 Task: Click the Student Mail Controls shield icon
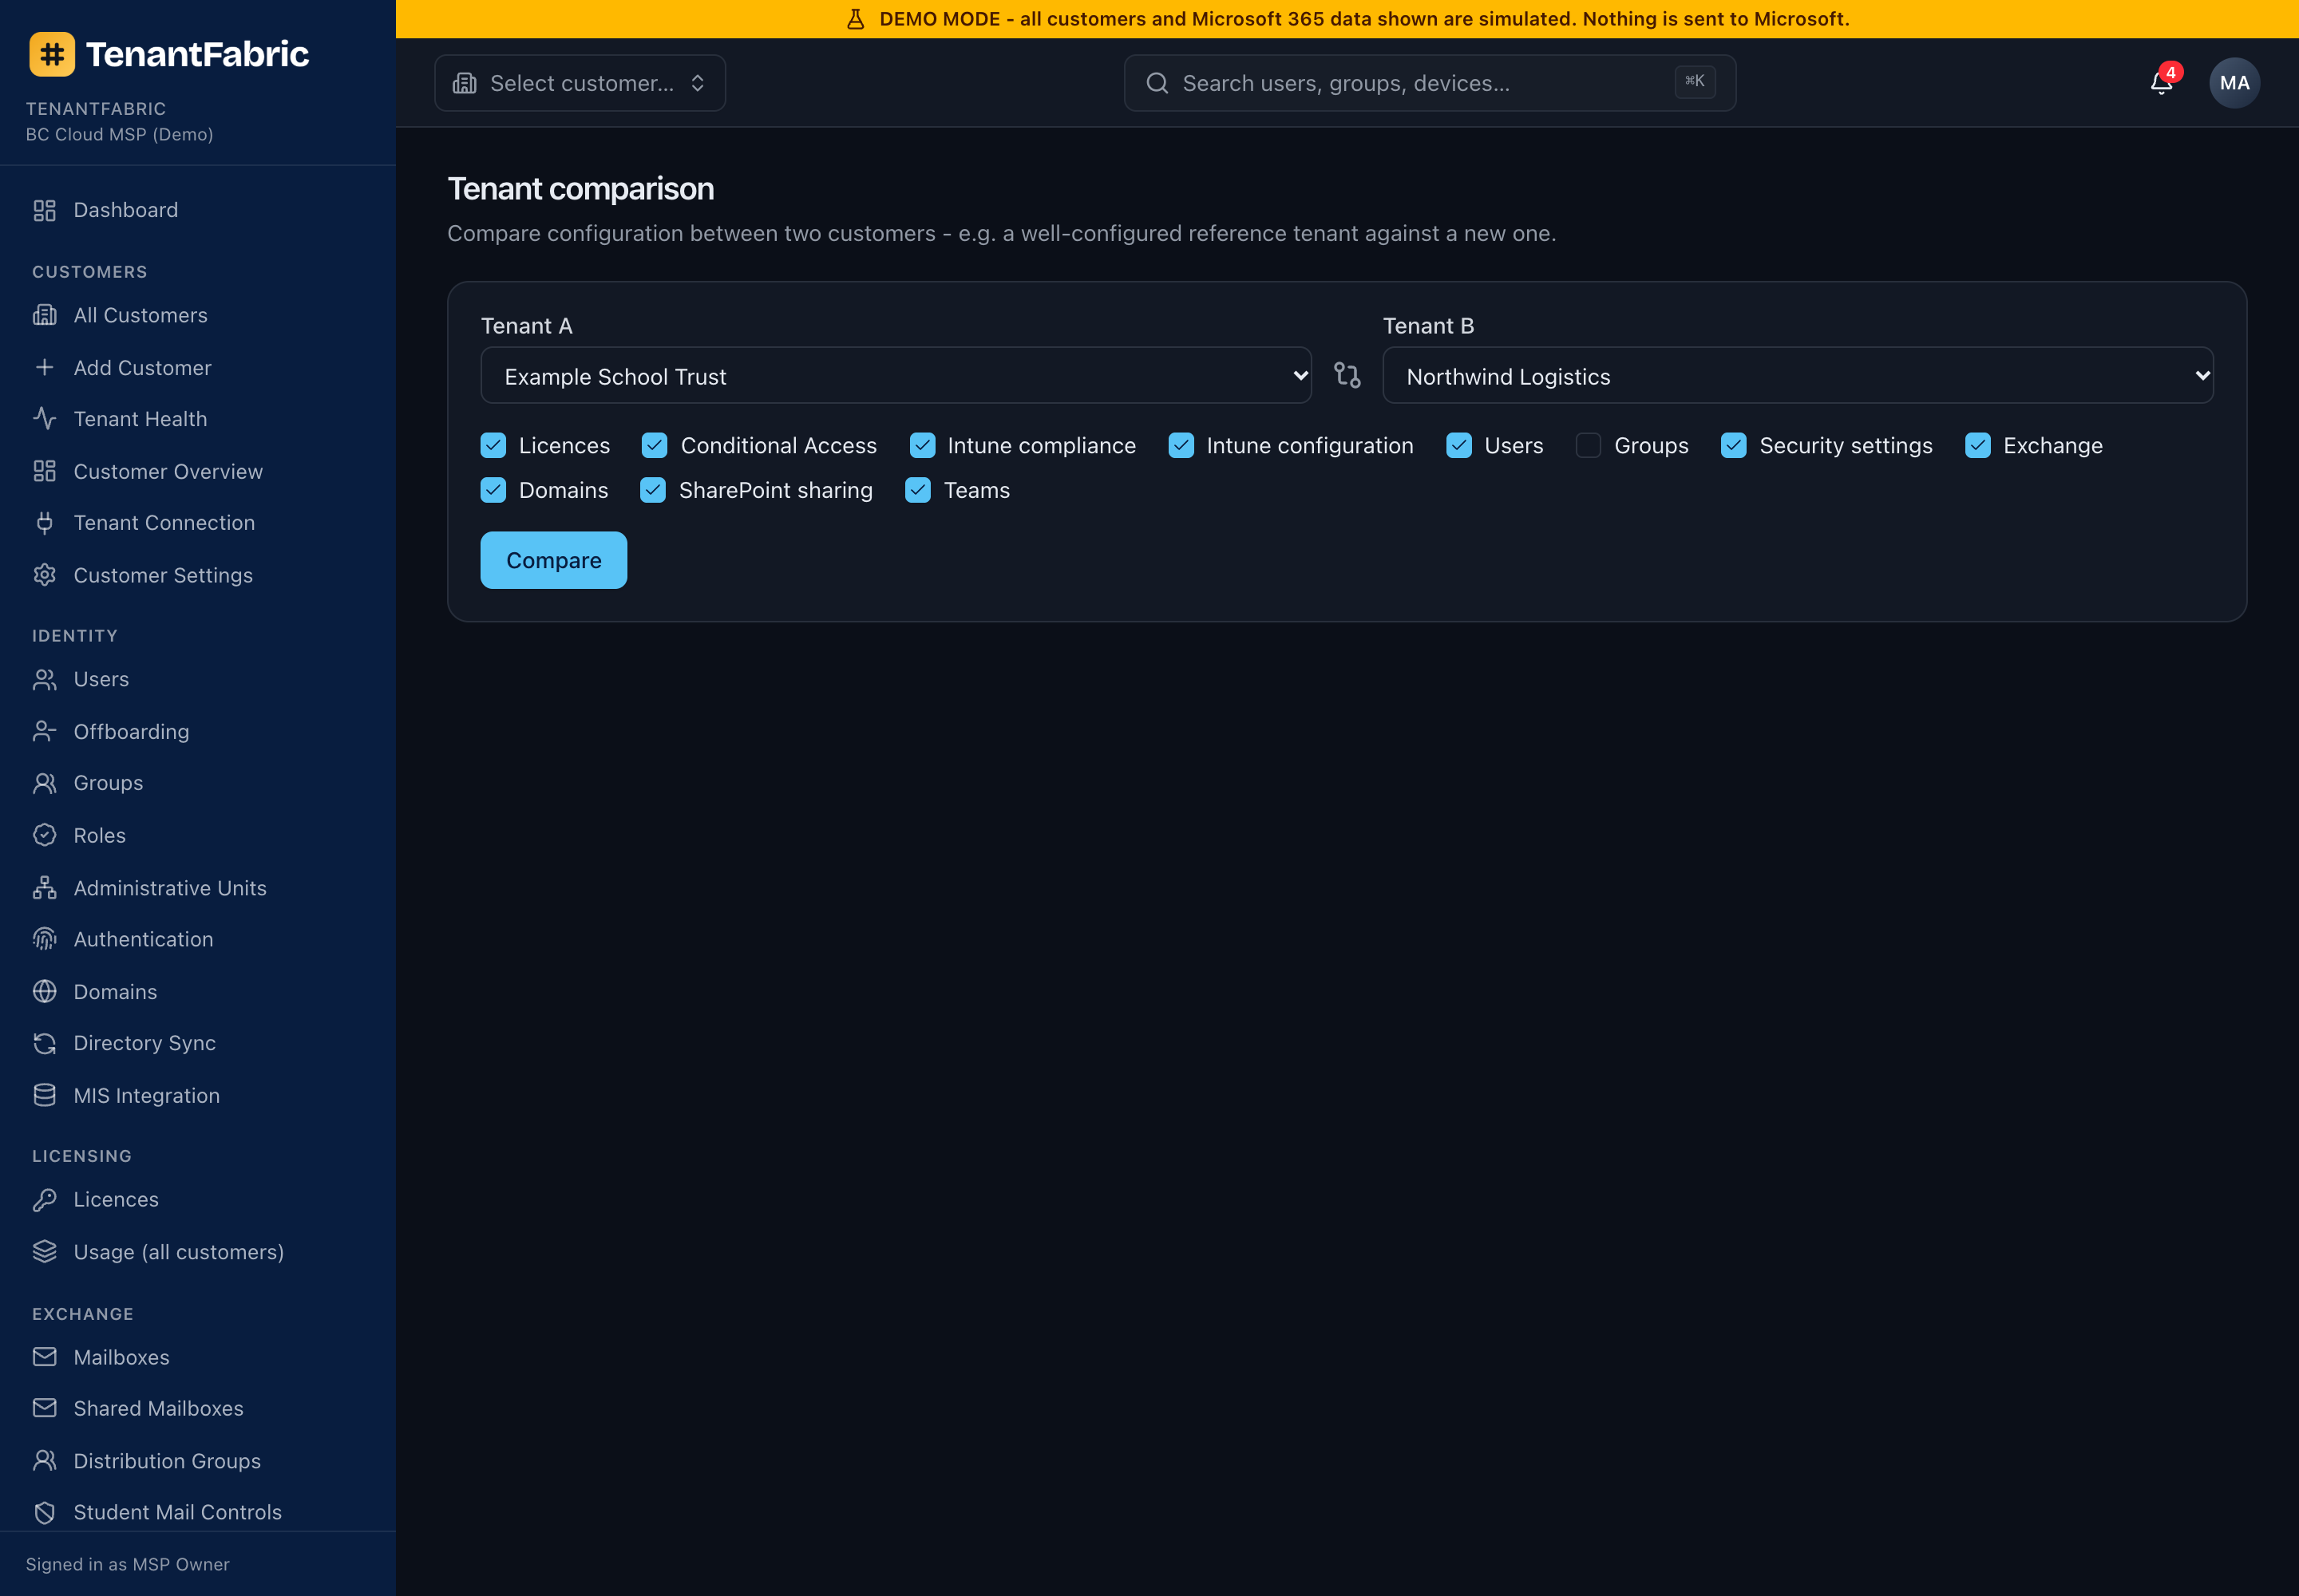pos(44,1512)
